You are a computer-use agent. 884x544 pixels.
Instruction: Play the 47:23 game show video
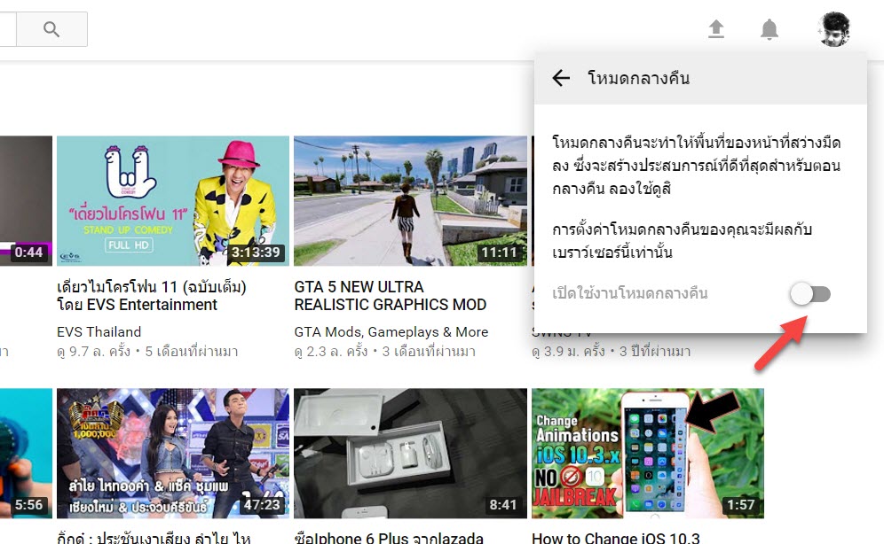[173, 453]
